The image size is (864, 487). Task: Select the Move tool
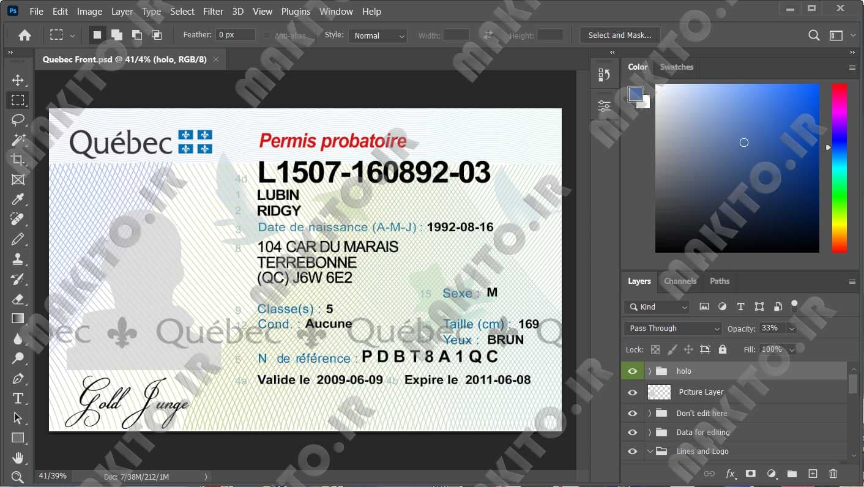[18, 80]
